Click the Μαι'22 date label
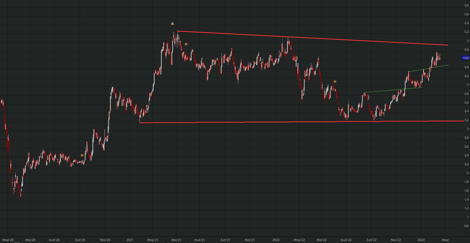 coord(321,240)
